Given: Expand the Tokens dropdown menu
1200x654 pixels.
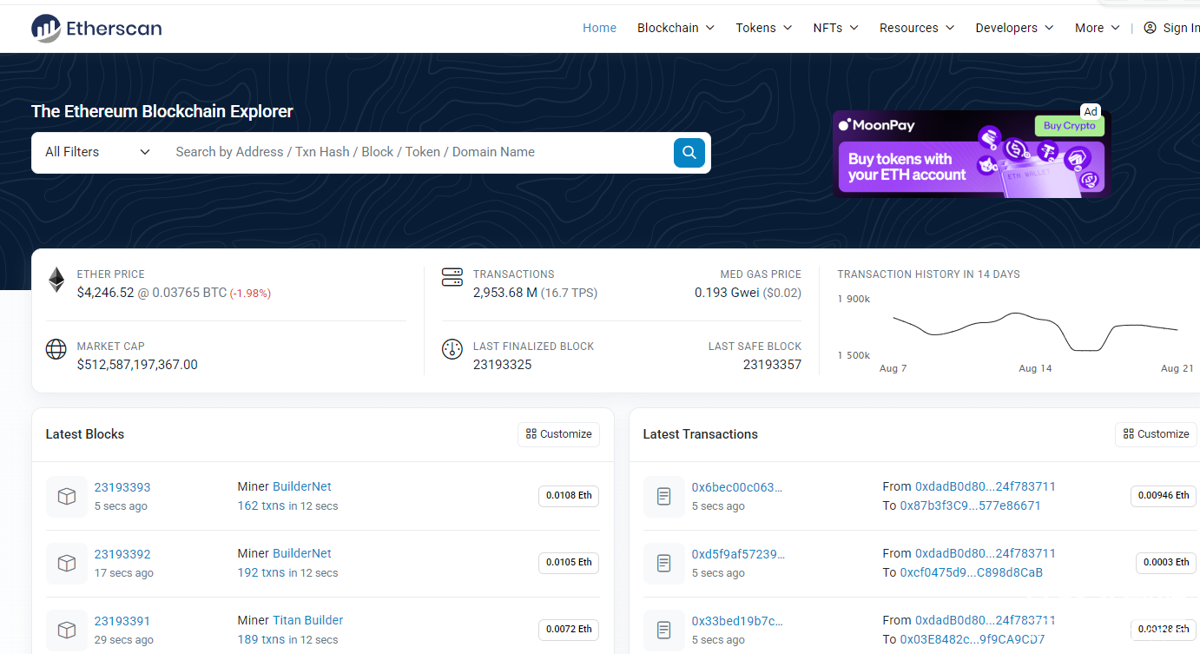Looking at the screenshot, I should click(x=763, y=28).
